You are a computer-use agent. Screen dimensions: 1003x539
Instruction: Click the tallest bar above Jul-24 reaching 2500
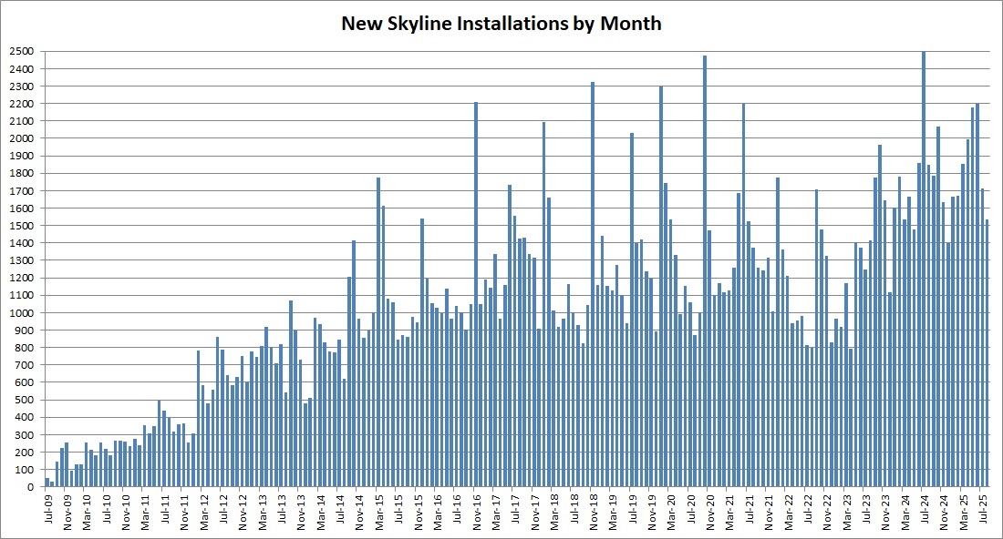pyautogui.click(x=924, y=269)
